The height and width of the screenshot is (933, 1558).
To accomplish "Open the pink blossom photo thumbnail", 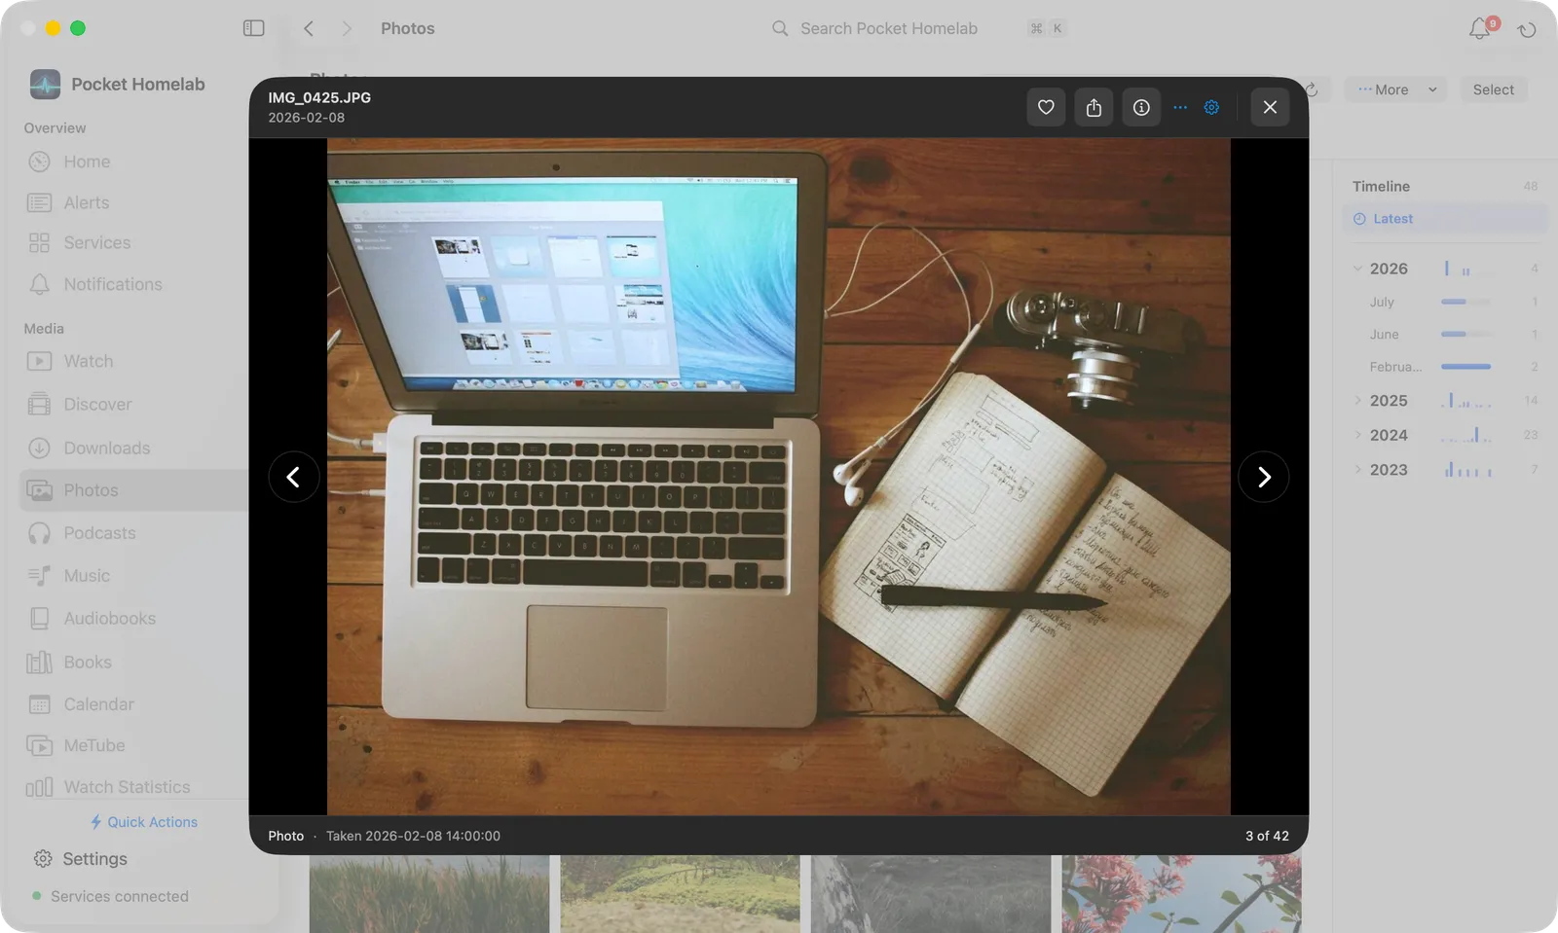I will [1182, 894].
